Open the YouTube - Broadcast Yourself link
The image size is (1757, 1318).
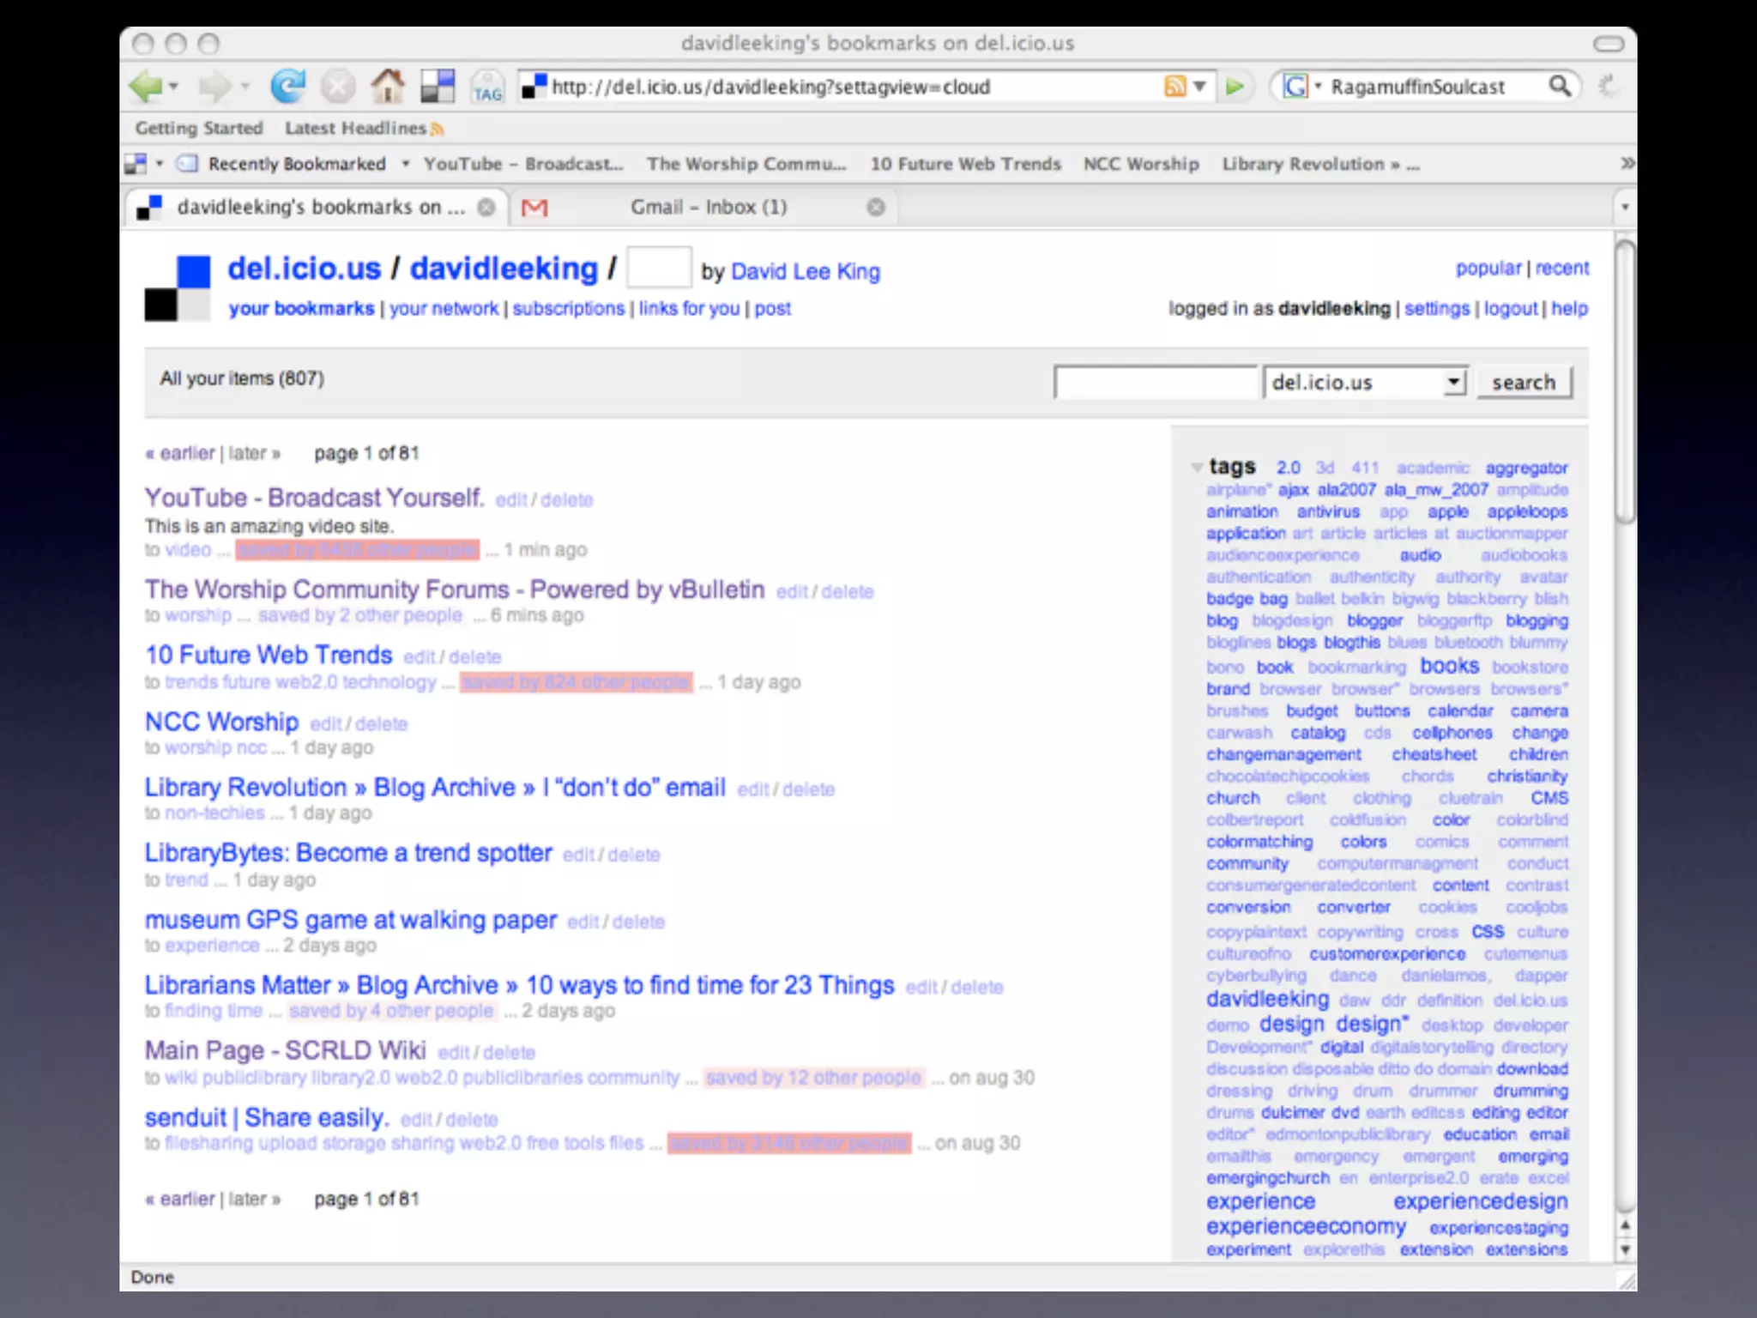(314, 498)
